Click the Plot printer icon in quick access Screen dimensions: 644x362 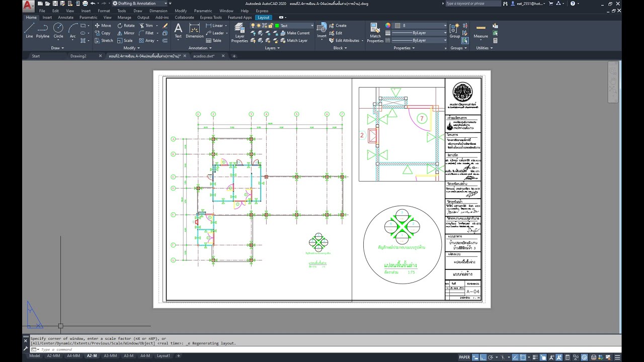click(x=85, y=4)
